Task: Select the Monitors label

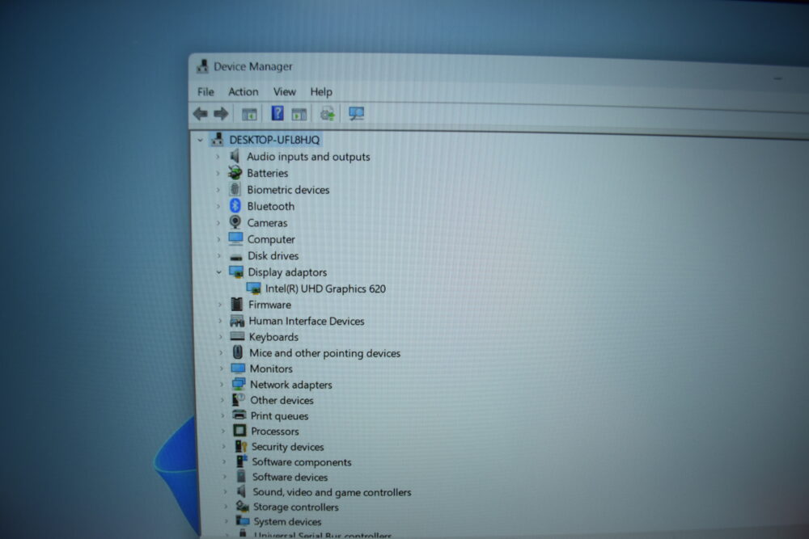Action: tap(271, 368)
